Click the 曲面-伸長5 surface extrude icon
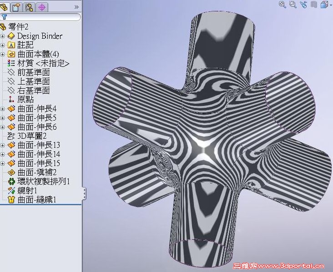This screenshot has width=333, height=272. [11, 118]
